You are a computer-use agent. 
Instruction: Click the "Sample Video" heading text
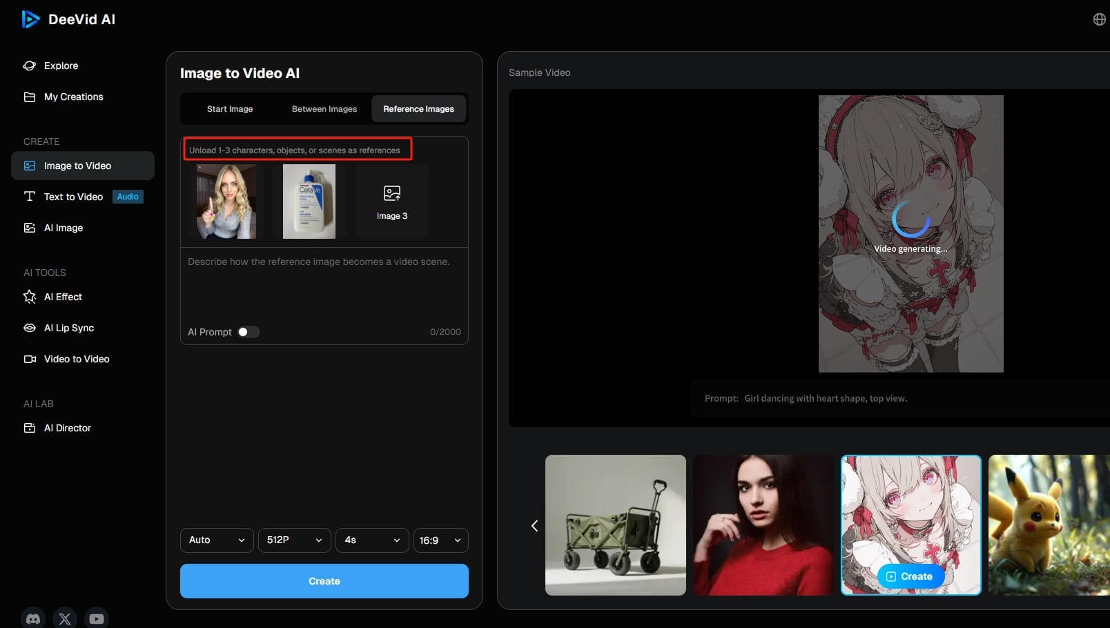coord(540,72)
